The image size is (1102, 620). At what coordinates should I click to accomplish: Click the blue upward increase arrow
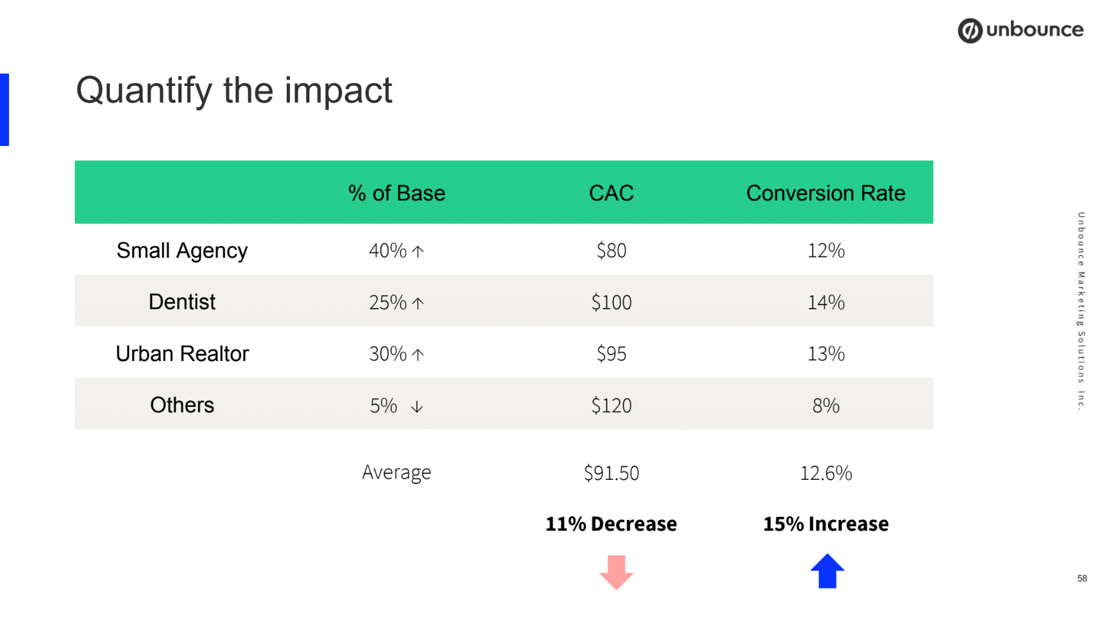point(827,571)
